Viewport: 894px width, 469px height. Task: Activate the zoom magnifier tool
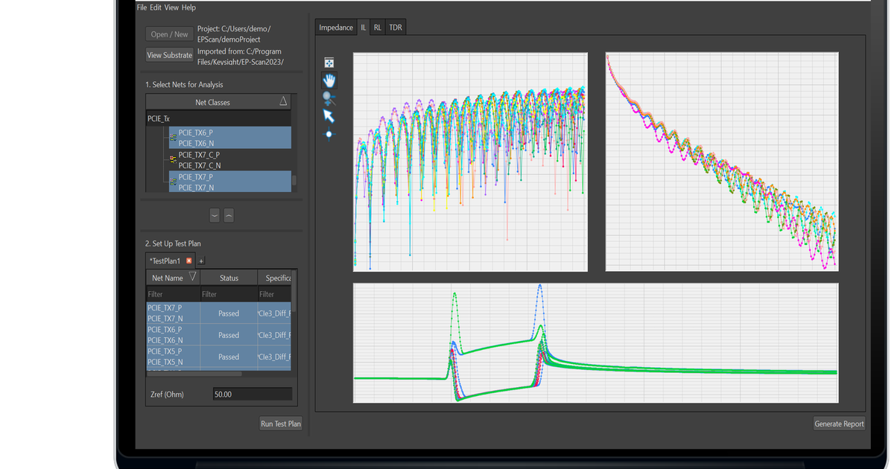pos(329,98)
